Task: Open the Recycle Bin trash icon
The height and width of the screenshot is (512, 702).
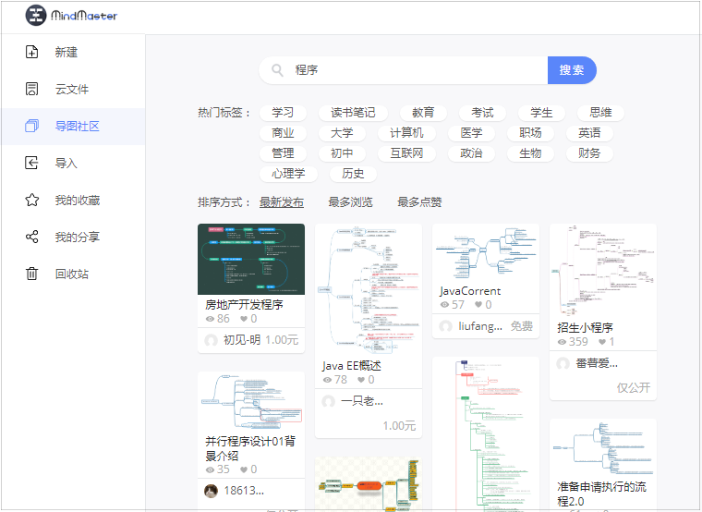Action: click(32, 274)
